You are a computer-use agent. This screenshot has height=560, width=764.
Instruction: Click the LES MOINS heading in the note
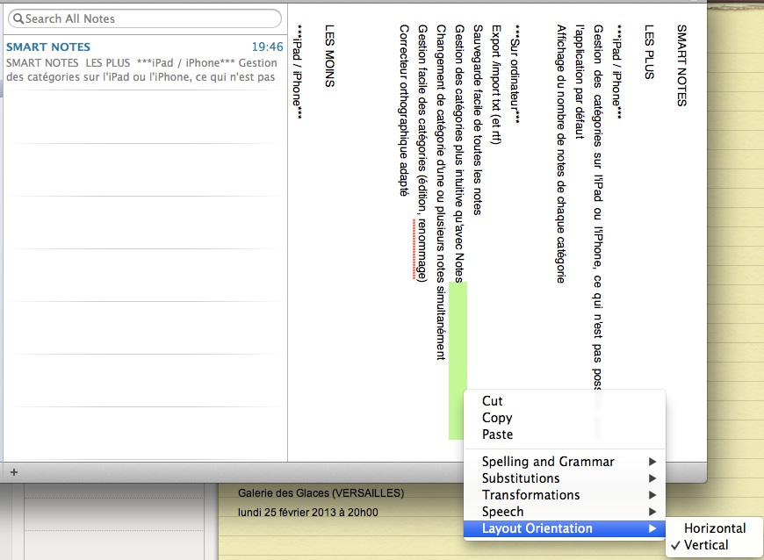point(329,56)
